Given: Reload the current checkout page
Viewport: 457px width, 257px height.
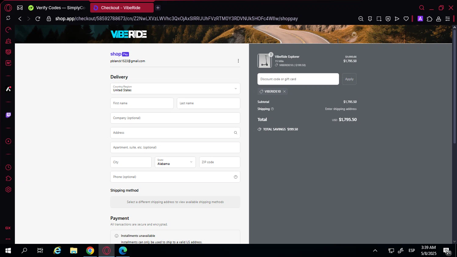Looking at the screenshot, I should 38,19.
